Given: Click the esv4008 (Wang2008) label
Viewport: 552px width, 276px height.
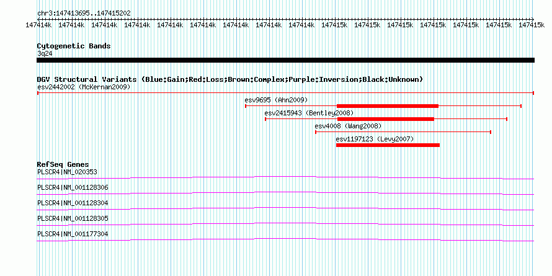Looking at the screenshot, I should point(348,126).
